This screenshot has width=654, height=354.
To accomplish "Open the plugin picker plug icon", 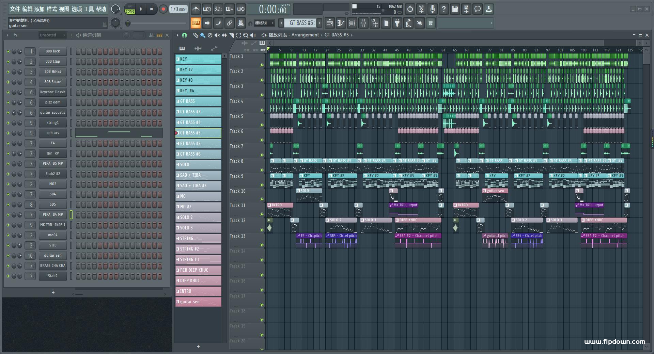I will point(397,23).
